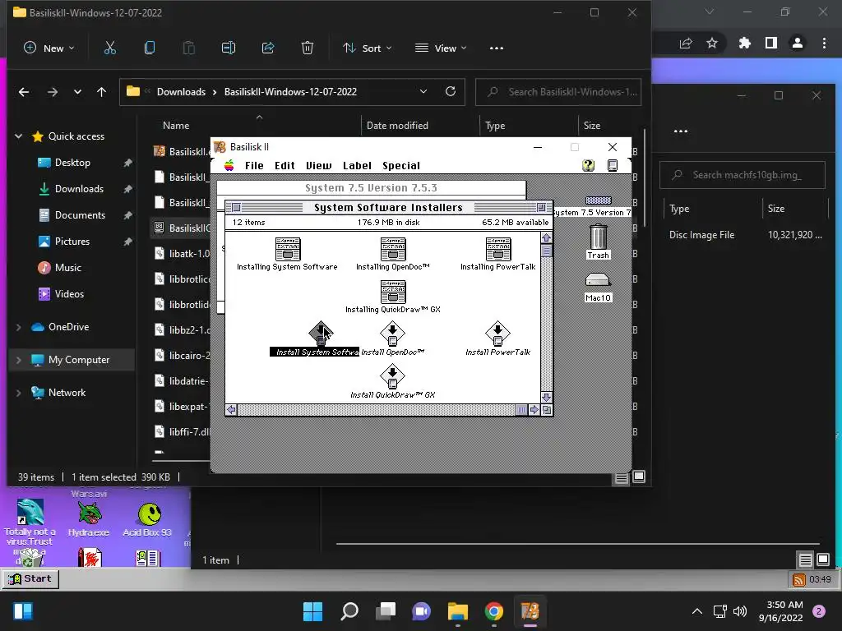
Task: Open the Edit menu in Mac Finder
Action: coord(285,166)
